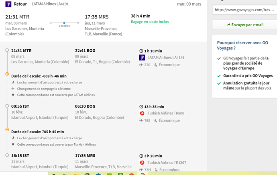The height and width of the screenshot is (175, 277).
Task: Click the timeline circle at 16:15 IST segment
Action: pos(7,155)
